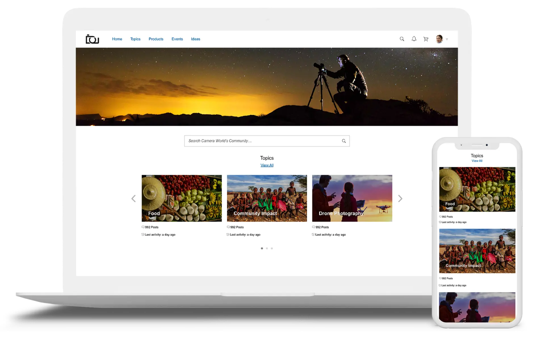Show next topics with right chevron
The width and height of the screenshot is (545, 347).
[x=400, y=199]
